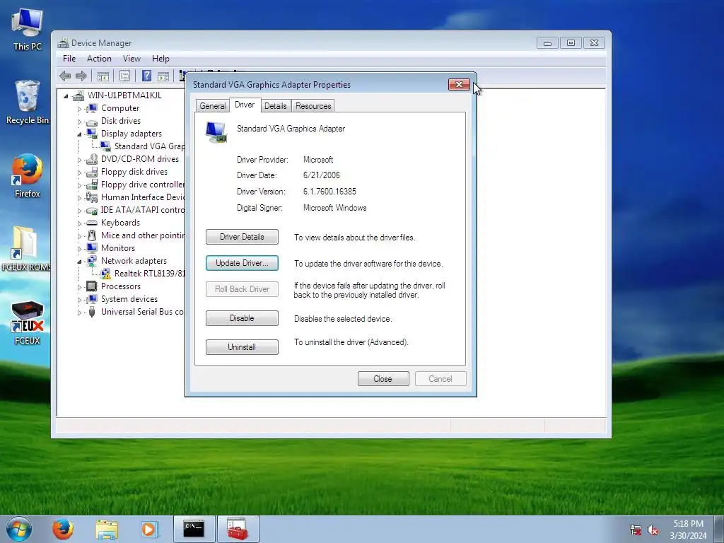Click the network tray icon
724x543 pixels.
636,530
